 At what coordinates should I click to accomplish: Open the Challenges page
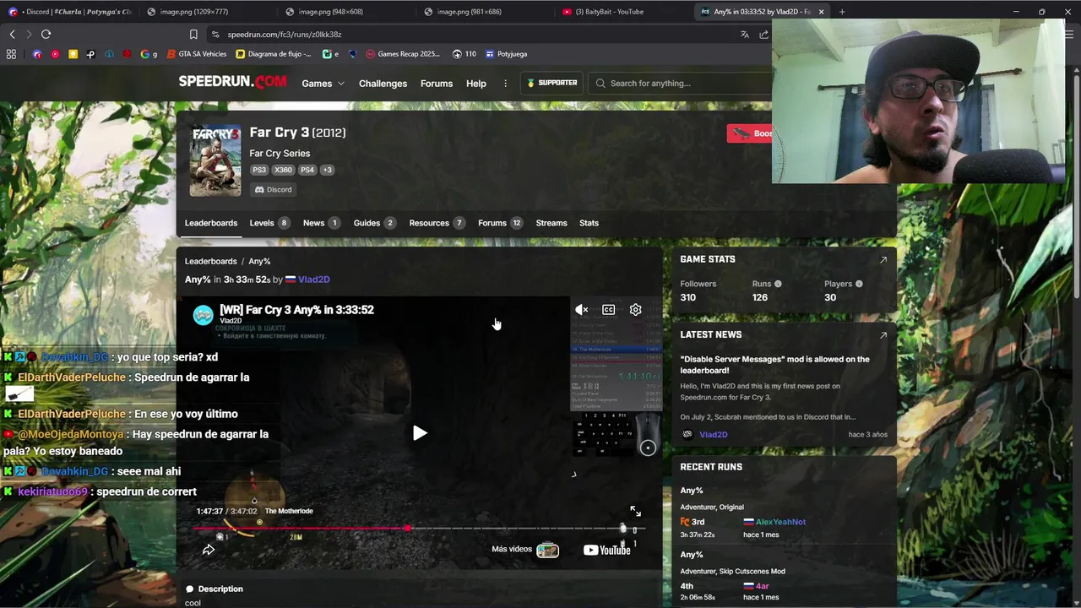[x=383, y=84]
